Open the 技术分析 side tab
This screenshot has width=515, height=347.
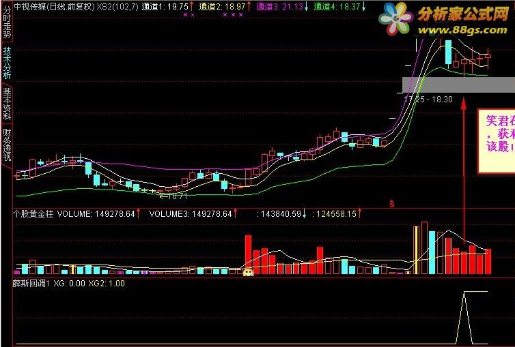point(7,63)
